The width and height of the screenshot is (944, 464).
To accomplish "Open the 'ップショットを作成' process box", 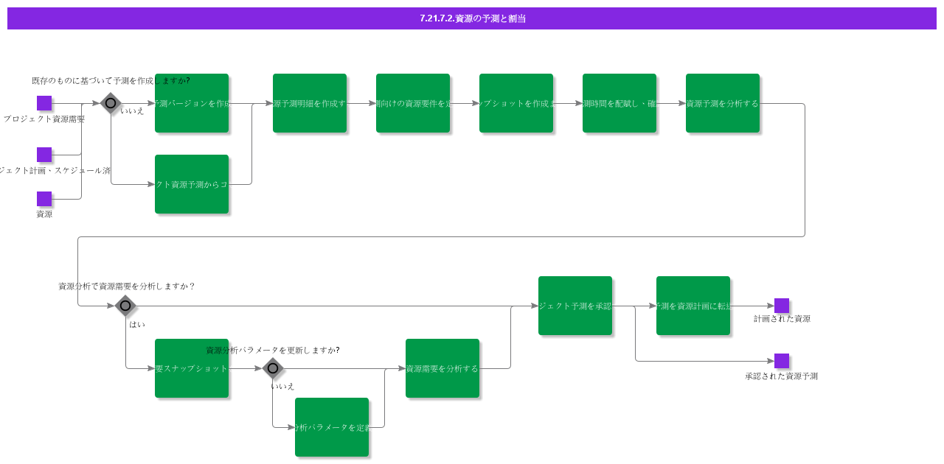I will click(x=516, y=103).
